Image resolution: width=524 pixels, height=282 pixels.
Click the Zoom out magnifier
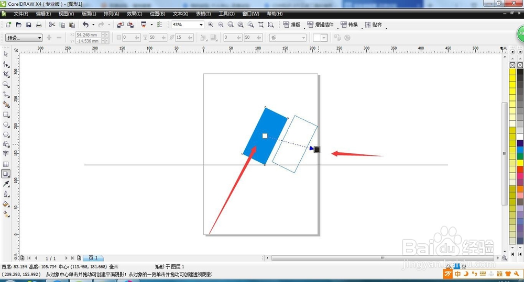pos(221,25)
